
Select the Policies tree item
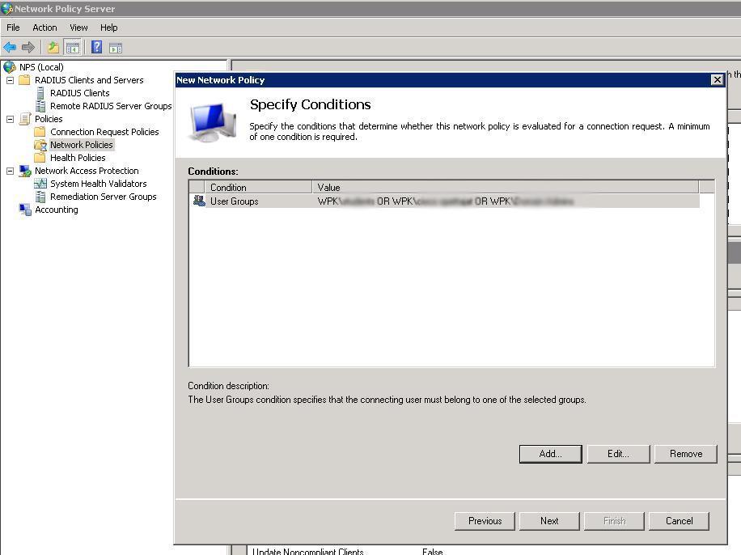49,119
